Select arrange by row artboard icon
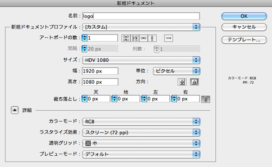The height and width of the screenshot is (167, 272). [x=143, y=38]
